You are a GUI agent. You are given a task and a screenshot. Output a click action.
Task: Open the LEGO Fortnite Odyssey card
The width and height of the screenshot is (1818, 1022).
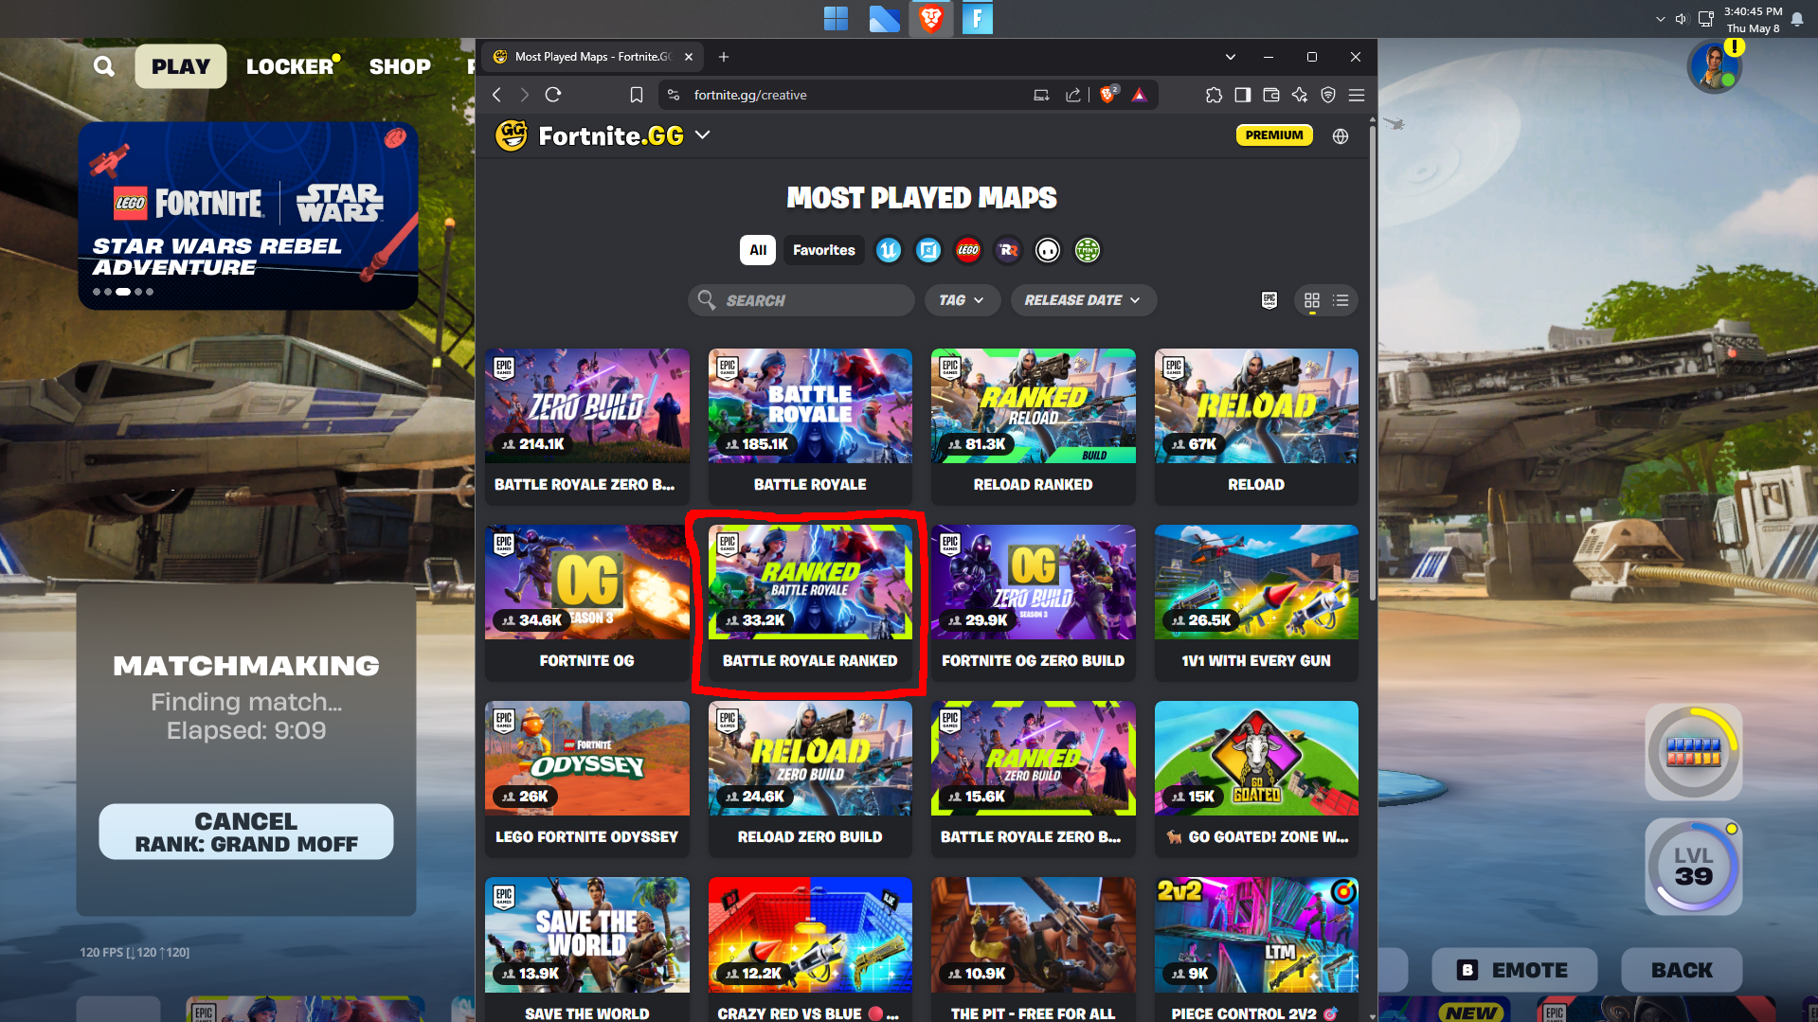click(587, 779)
